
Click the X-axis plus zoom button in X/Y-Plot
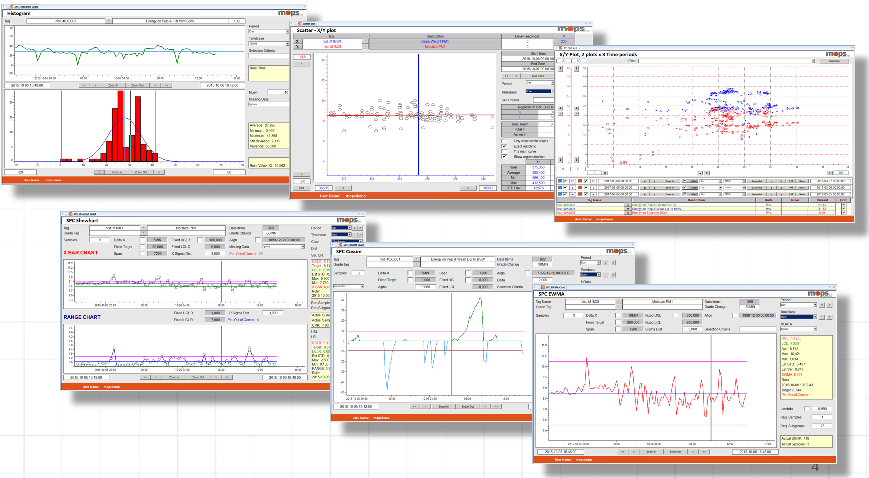click(707, 173)
